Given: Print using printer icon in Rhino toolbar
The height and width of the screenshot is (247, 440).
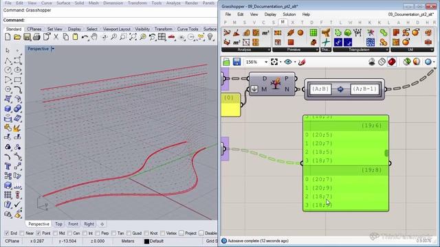Looking at the screenshot, I should 36,37.
